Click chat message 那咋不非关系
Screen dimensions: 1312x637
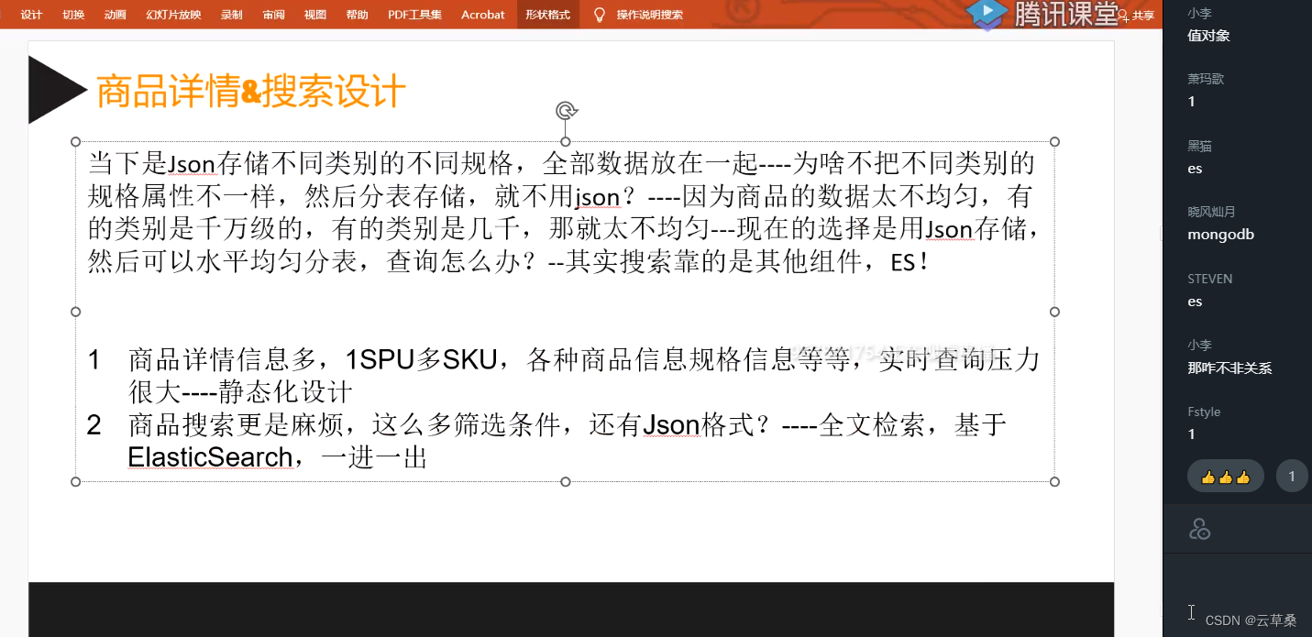[1229, 368]
